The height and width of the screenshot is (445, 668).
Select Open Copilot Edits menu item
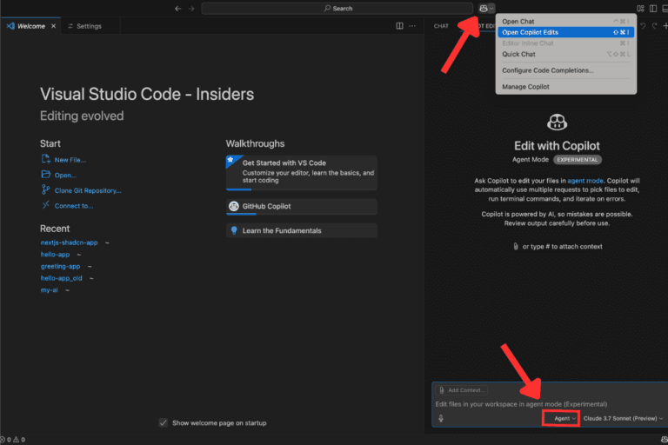[531, 32]
